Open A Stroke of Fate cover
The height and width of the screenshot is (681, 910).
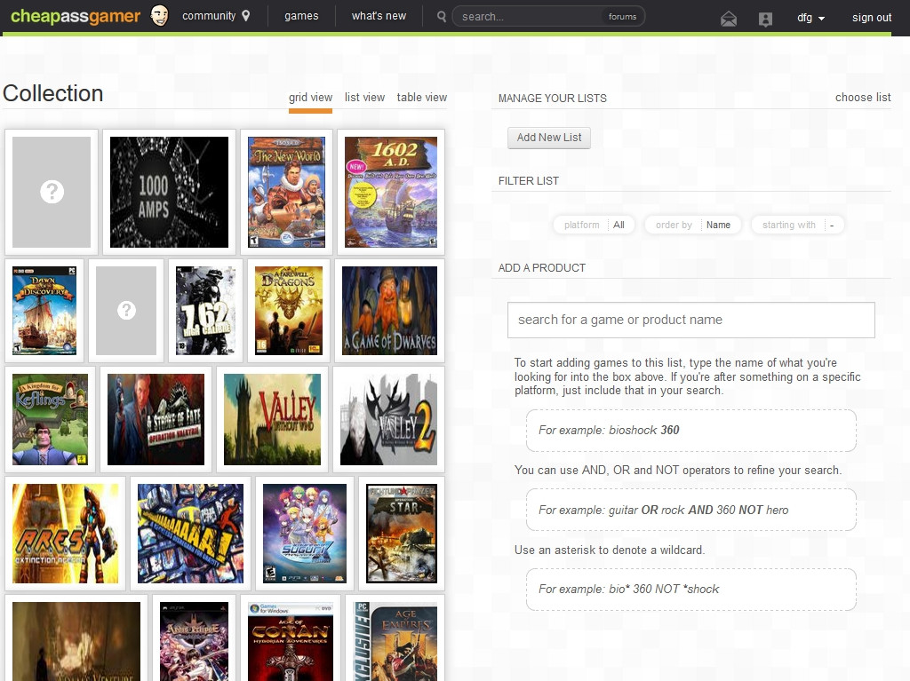tap(156, 419)
